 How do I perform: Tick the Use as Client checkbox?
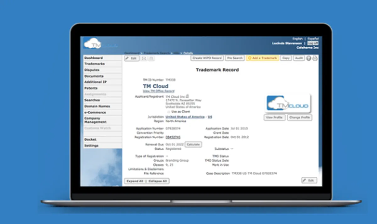(x=169, y=112)
